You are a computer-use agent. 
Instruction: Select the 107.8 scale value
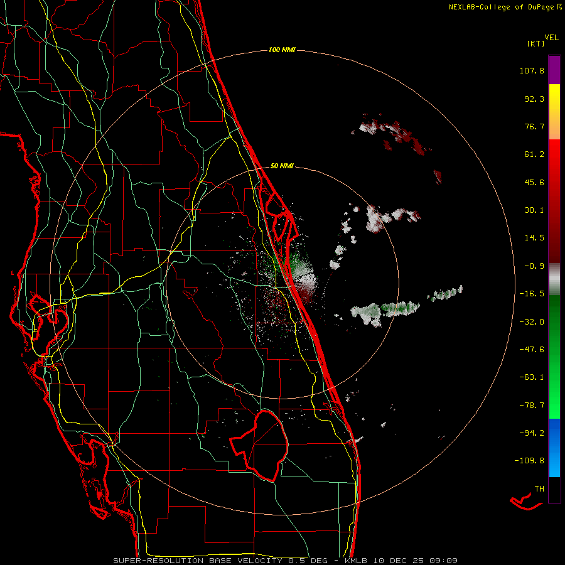532,70
